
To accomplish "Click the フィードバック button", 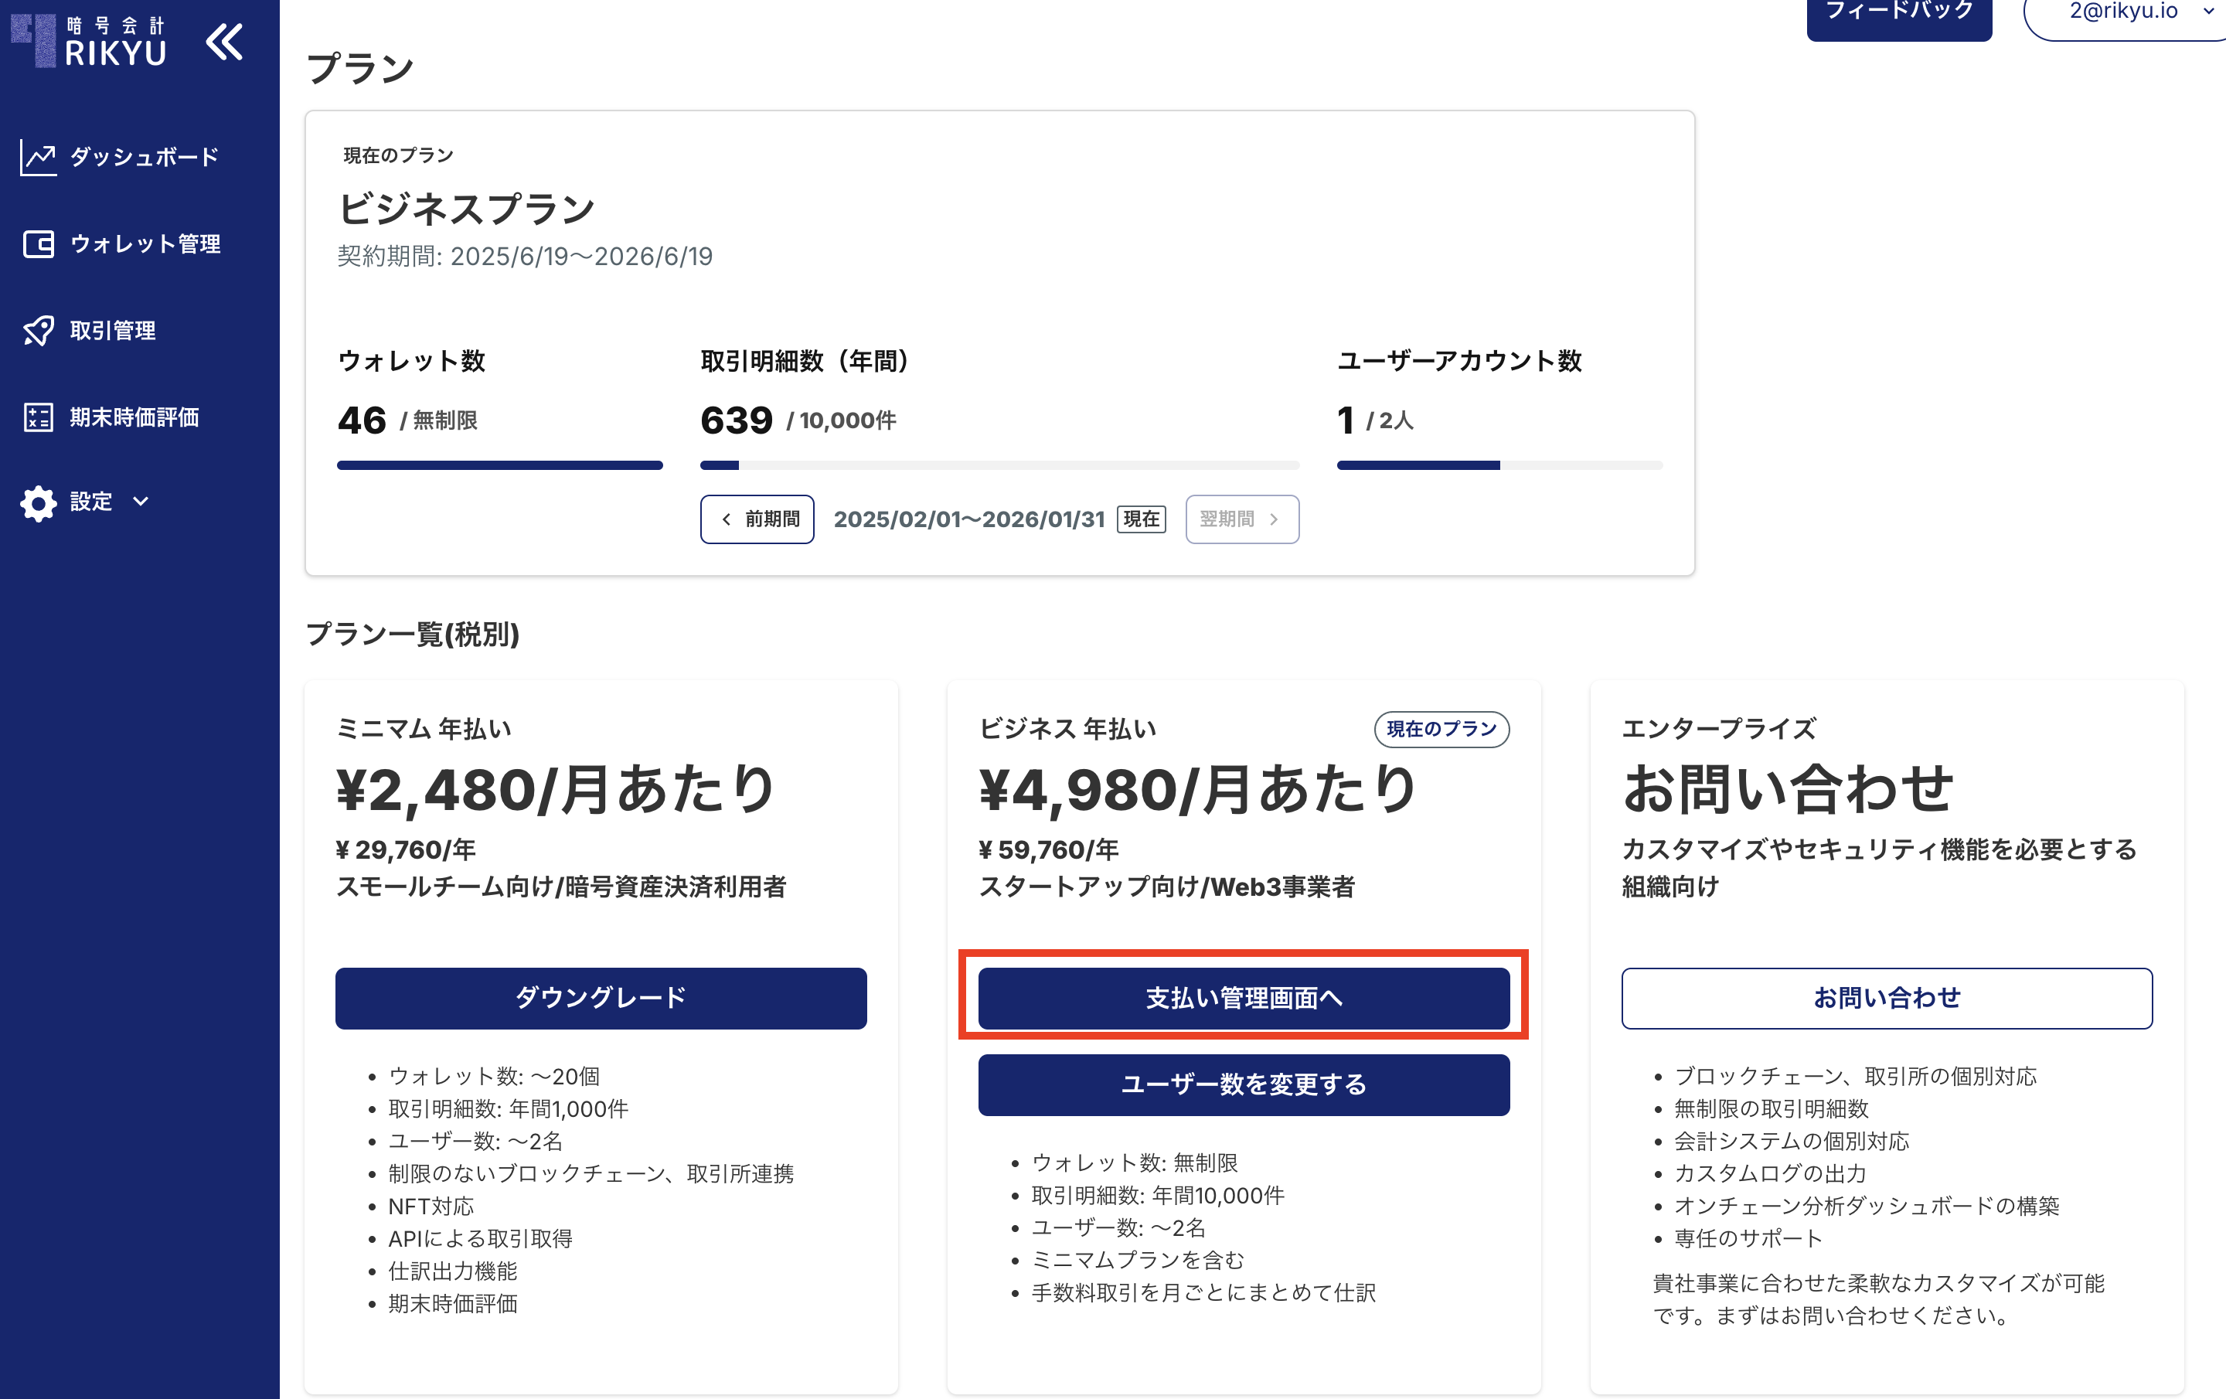I will coord(1899,13).
